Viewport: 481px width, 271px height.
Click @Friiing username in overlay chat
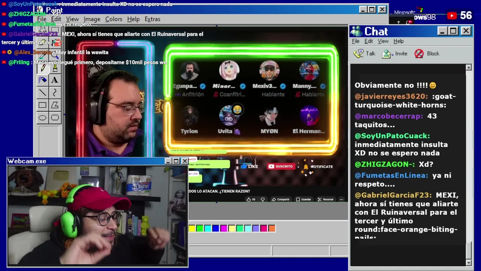pyautogui.click(x=20, y=62)
